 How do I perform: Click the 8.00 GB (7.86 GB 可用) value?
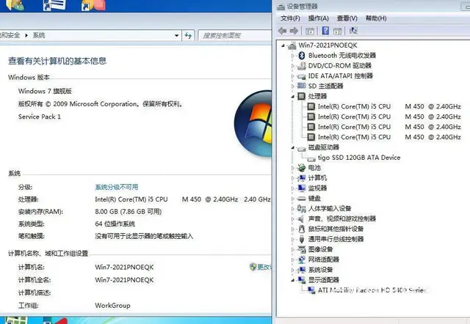(x=129, y=212)
